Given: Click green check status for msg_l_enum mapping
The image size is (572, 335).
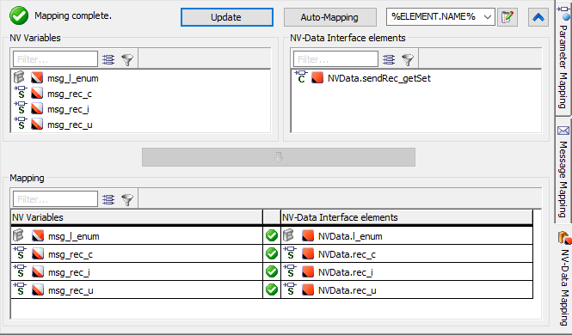Looking at the screenshot, I should tap(272, 235).
